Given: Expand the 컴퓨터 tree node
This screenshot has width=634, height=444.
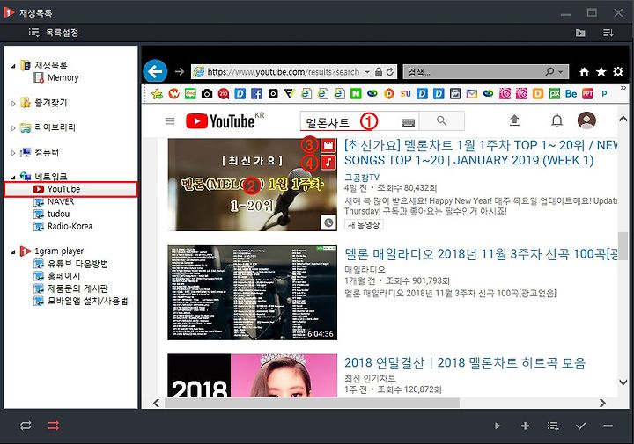Looking at the screenshot, I should click(13, 153).
